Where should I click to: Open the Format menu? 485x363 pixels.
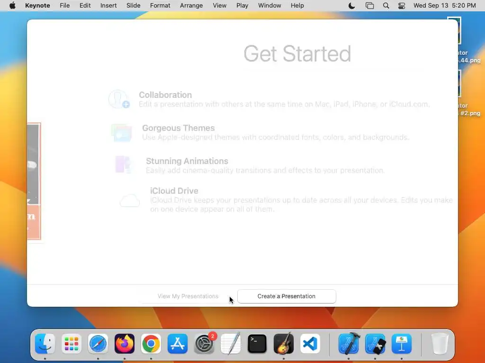tap(160, 6)
